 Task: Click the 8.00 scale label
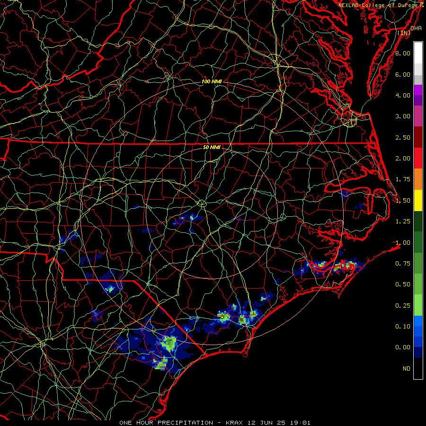(403, 53)
